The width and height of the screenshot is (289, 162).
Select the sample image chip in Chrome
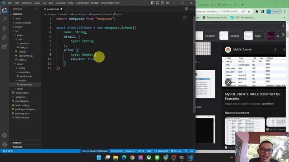coord(230,36)
